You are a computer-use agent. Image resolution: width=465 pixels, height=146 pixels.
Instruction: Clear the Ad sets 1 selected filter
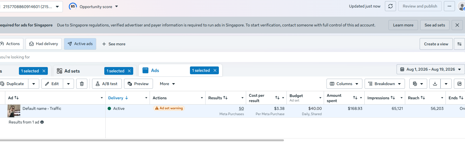(x=129, y=71)
